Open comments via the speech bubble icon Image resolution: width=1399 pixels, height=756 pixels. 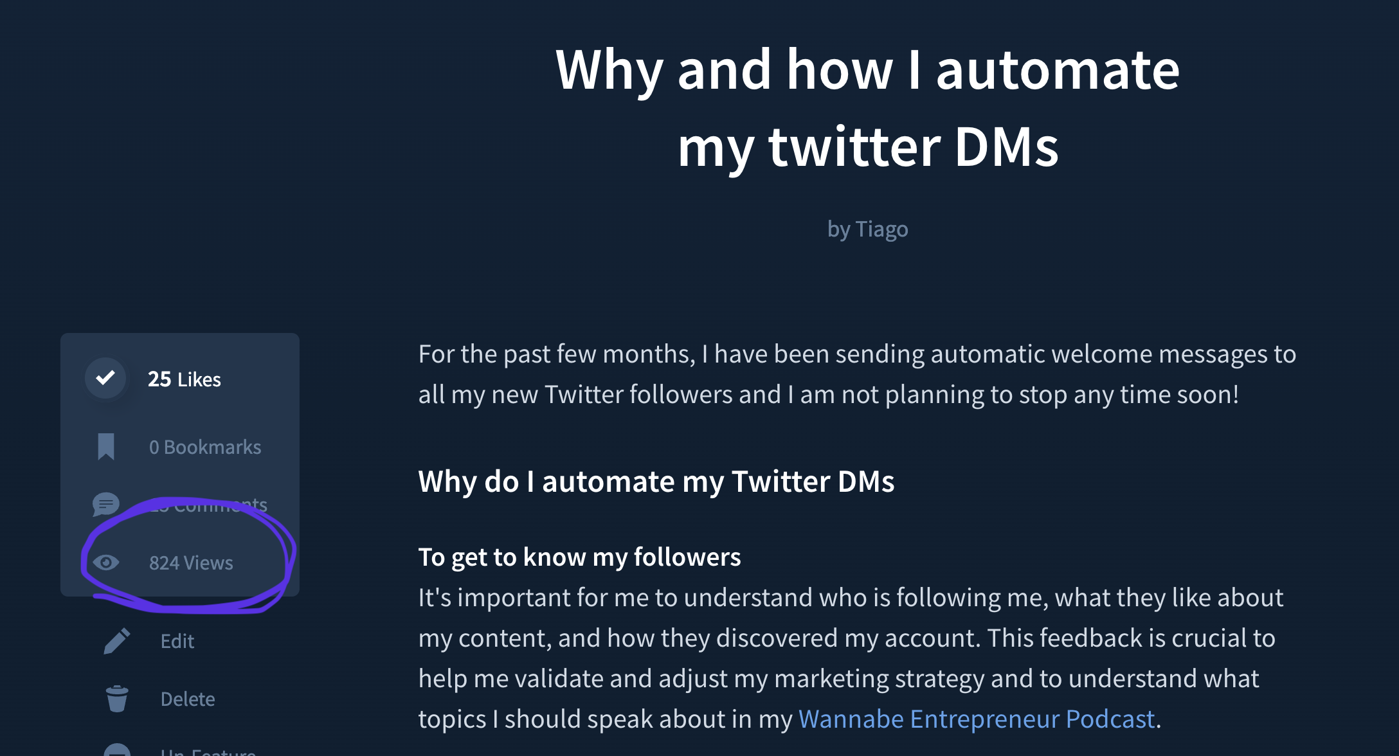pos(106,504)
